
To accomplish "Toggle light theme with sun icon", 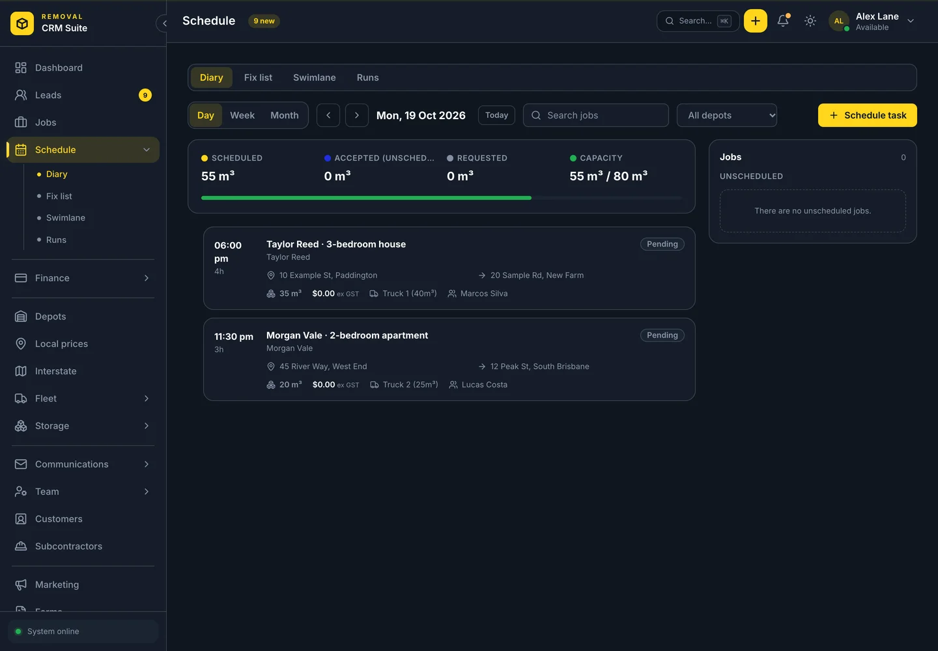I will click(810, 21).
